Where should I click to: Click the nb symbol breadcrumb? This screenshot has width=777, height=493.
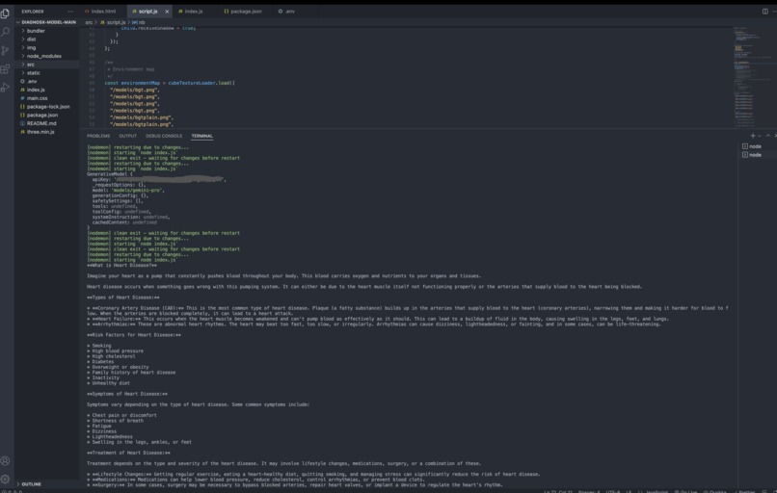tap(138, 22)
